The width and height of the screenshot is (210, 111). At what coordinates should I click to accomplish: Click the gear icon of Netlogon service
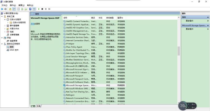click(64, 95)
